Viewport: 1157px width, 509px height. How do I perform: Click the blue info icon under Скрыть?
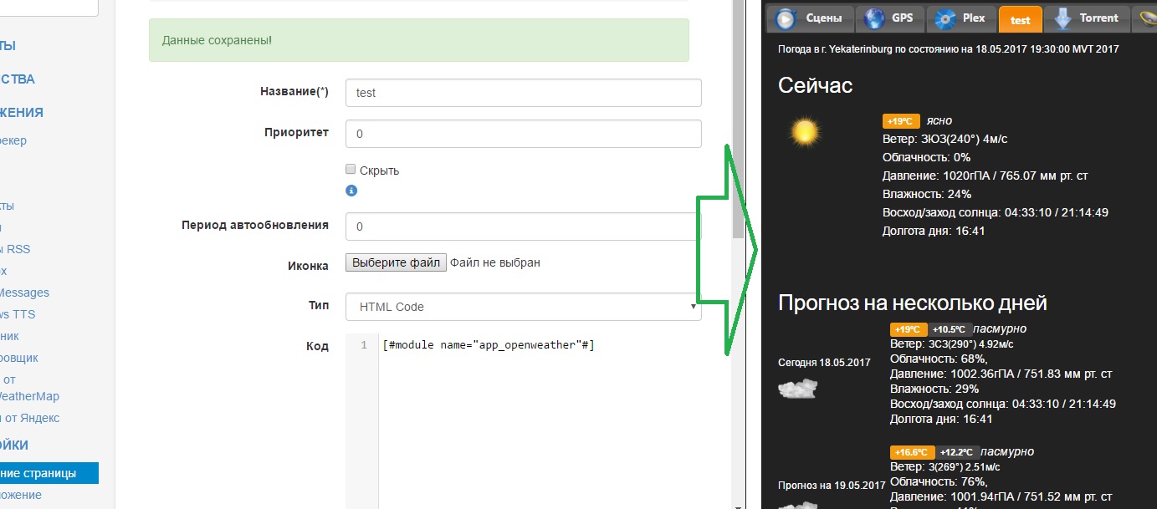(351, 191)
